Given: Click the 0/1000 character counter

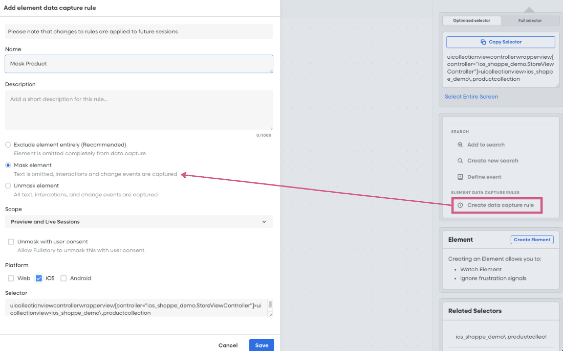Looking at the screenshot, I should point(264,135).
